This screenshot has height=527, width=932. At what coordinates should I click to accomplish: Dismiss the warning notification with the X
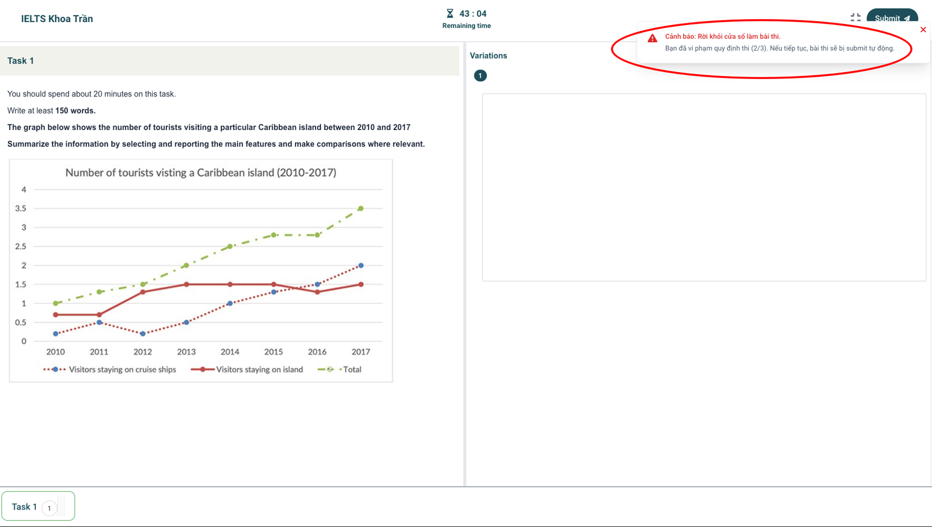pos(923,30)
